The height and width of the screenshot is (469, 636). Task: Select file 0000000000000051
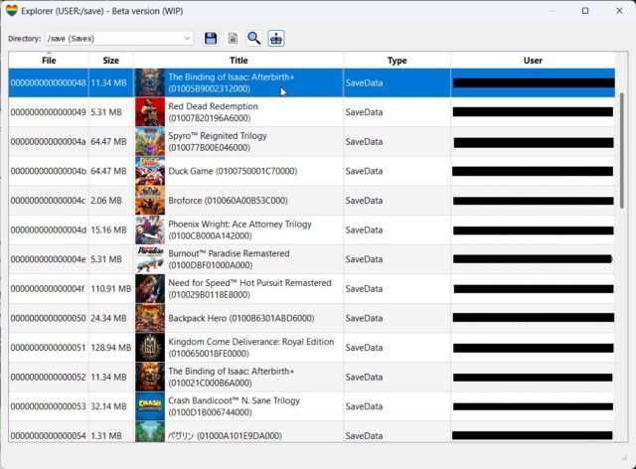pyautogui.click(x=49, y=348)
